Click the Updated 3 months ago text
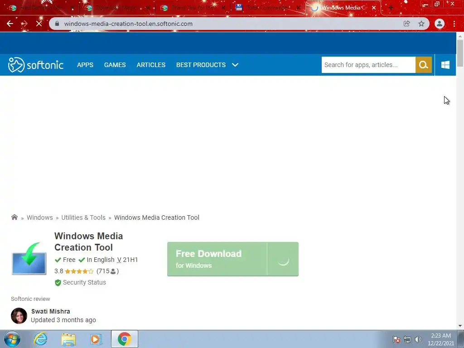The width and height of the screenshot is (464, 348). point(63,320)
